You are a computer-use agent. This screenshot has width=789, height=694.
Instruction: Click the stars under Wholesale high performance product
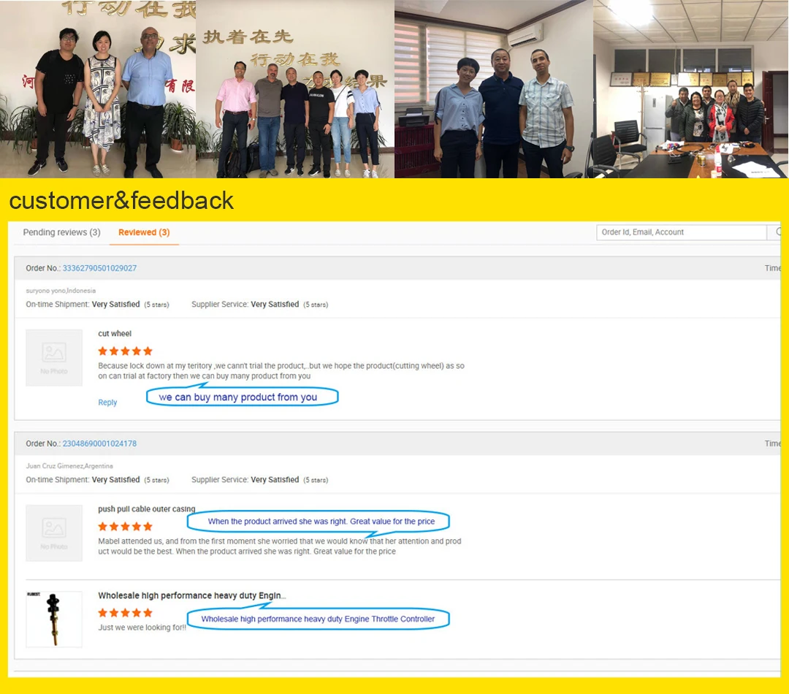coord(125,613)
